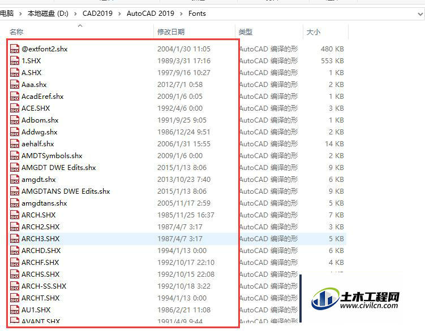Expand chevron after 本地磁盘 (D:) in path

(x=75, y=14)
